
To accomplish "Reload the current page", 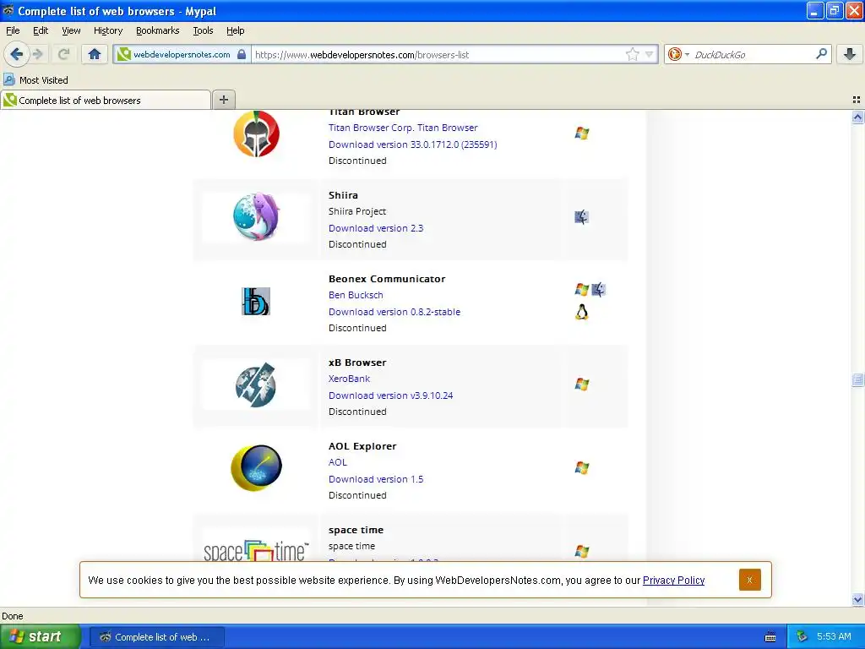I will [x=63, y=54].
